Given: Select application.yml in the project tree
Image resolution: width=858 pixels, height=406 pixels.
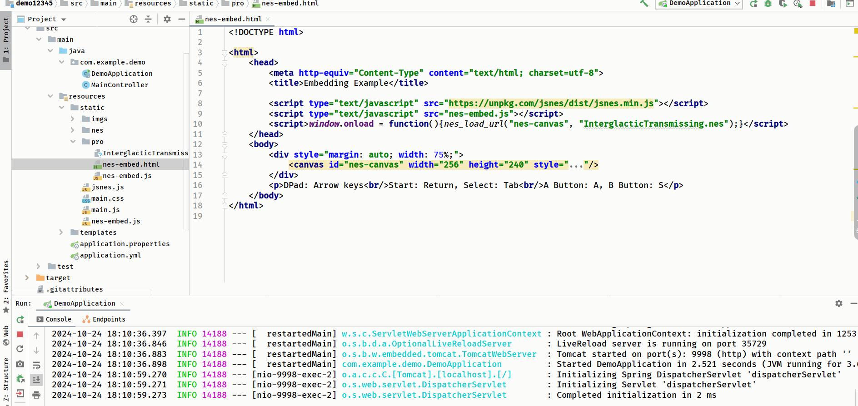Looking at the screenshot, I should tap(106, 255).
